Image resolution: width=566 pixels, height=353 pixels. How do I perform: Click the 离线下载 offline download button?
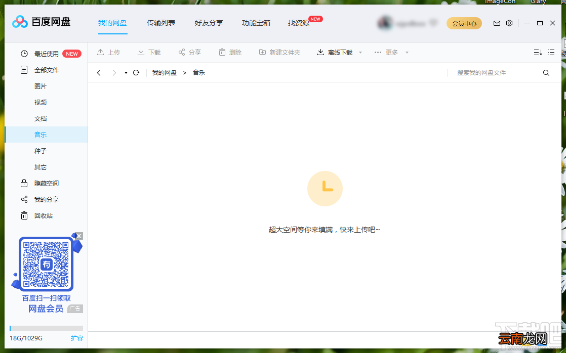click(335, 52)
